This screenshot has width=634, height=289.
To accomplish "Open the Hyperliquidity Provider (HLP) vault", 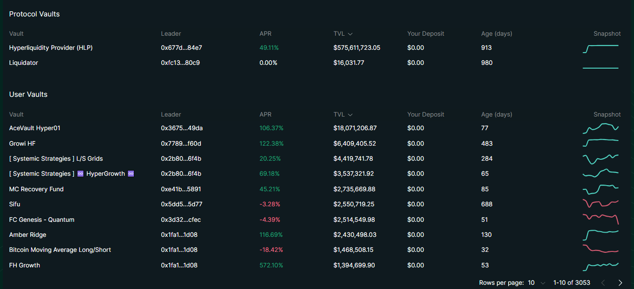I will (x=51, y=48).
